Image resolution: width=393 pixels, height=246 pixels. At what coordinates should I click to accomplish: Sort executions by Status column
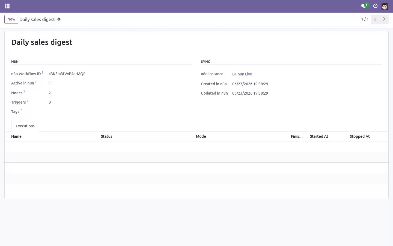pyautogui.click(x=106, y=136)
